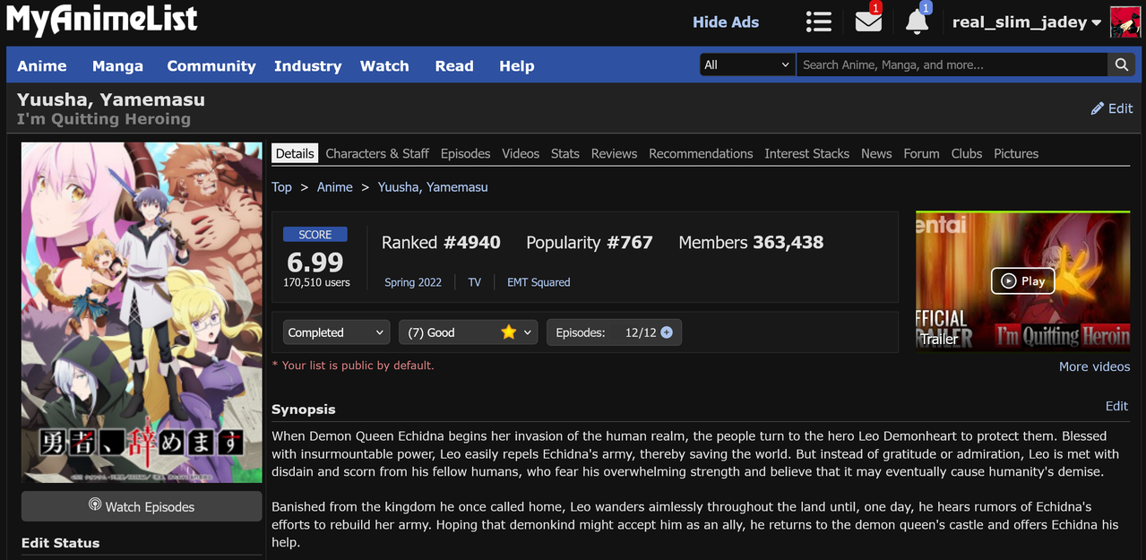Open the Manga menu
This screenshot has width=1146, height=560.
pyautogui.click(x=117, y=65)
